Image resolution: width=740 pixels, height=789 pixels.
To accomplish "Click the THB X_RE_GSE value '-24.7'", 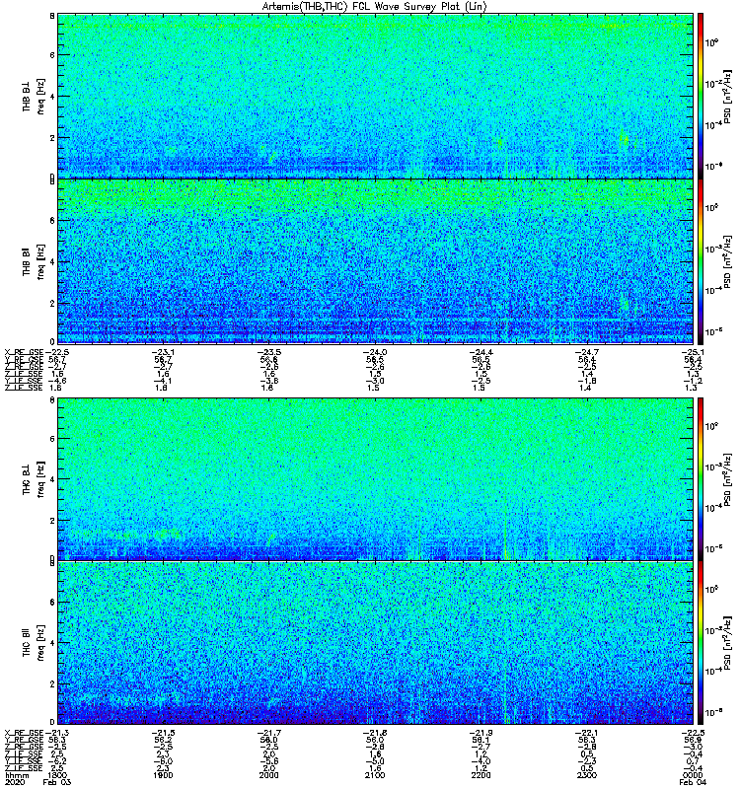I will click(x=586, y=352).
